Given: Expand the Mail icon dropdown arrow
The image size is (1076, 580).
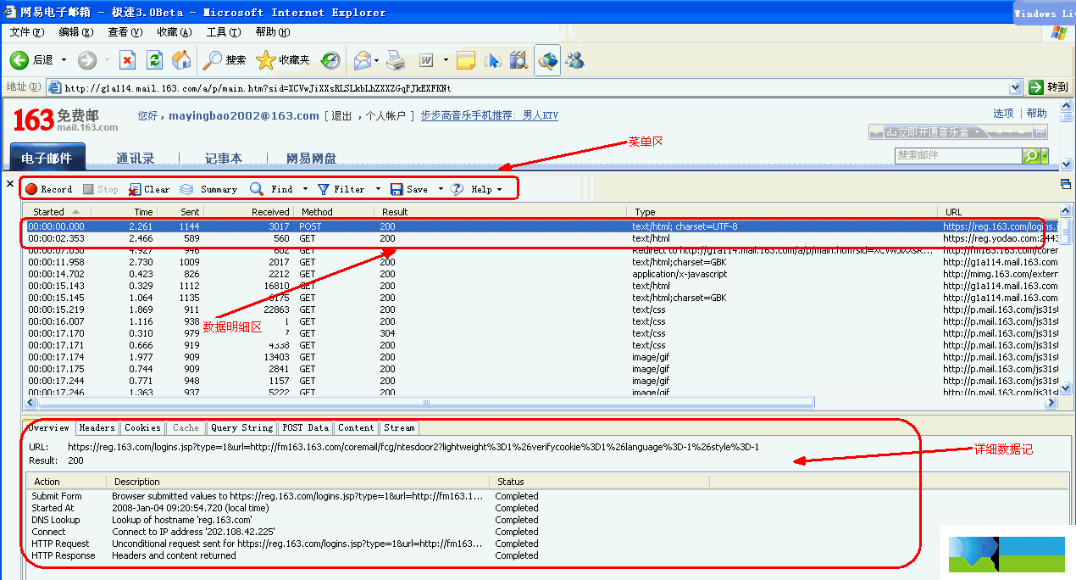Looking at the screenshot, I should click(377, 60).
